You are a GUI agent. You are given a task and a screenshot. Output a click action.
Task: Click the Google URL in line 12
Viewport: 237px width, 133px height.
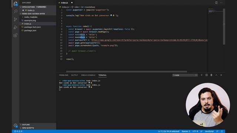pyautogui.click(x=149, y=40)
